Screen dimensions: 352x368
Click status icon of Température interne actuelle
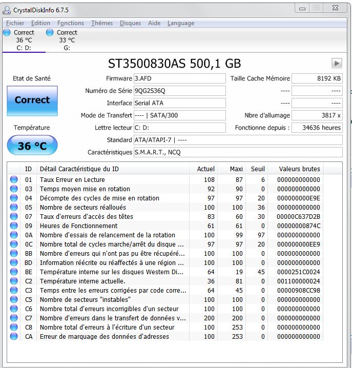[x=14, y=281]
